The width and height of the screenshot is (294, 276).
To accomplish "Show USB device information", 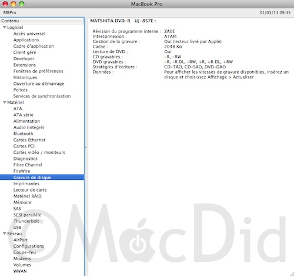I will click(x=17, y=228).
